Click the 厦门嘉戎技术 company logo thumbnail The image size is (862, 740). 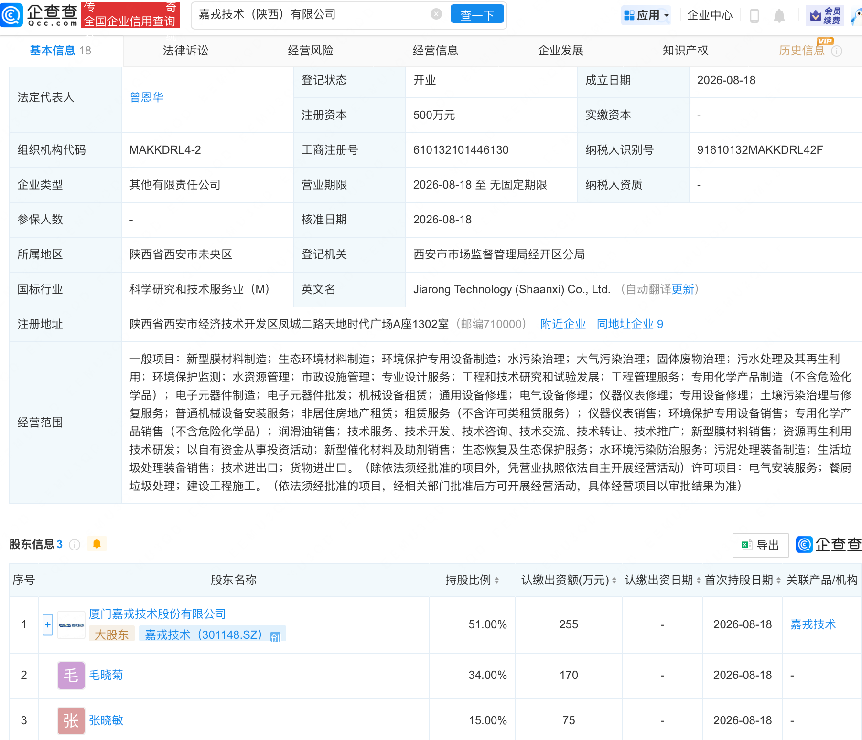coord(71,625)
